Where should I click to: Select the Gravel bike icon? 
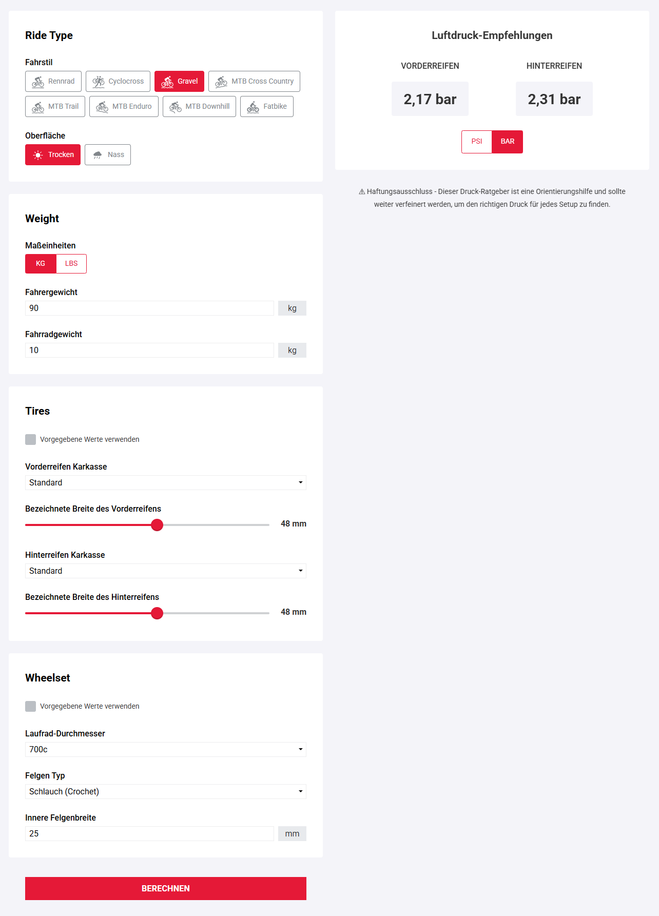pos(168,82)
